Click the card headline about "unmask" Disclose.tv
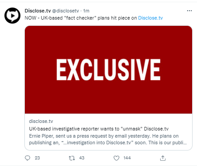 [x=99, y=129]
